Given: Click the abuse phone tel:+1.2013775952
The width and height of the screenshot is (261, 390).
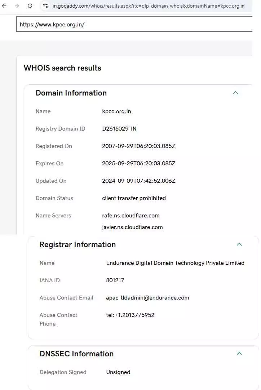Looking at the screenshot, I should (130, 315).
